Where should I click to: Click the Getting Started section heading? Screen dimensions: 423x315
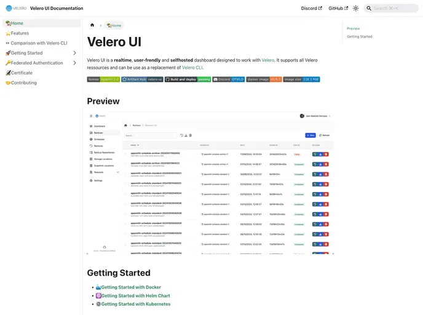click(119, 273)
